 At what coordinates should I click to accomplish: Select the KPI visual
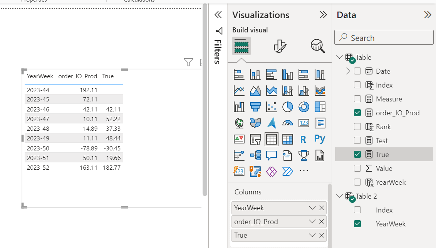(239, 139)
